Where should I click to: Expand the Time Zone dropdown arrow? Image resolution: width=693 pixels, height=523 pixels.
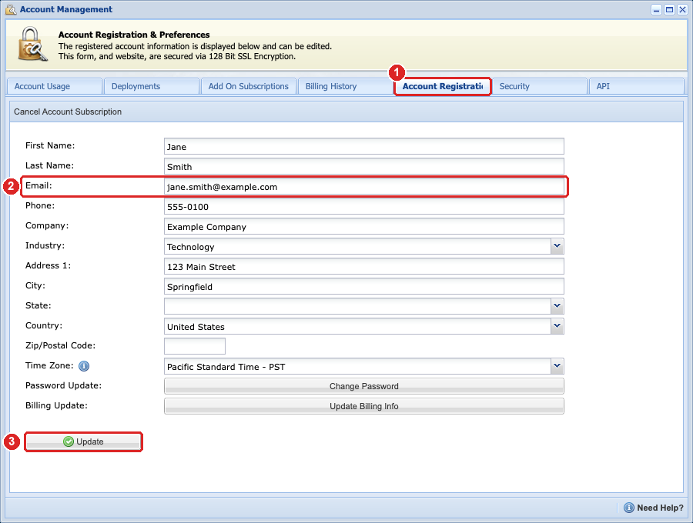[x=557, y=366]
